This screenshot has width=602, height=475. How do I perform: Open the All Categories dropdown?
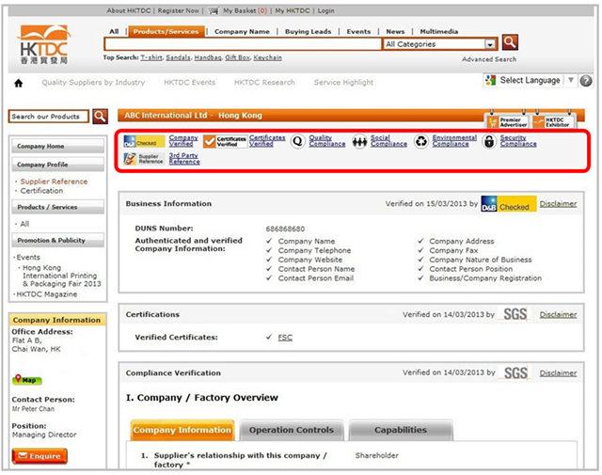point(440,44)
